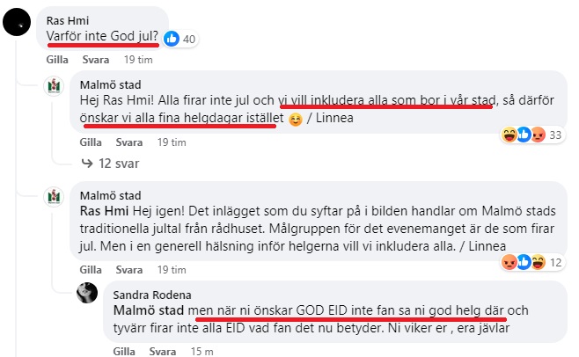Image resolution: width=579 pixels, height=357 pixels.
Task: Open Malmö stad avatar on first reply
Action: coord(54,86)
